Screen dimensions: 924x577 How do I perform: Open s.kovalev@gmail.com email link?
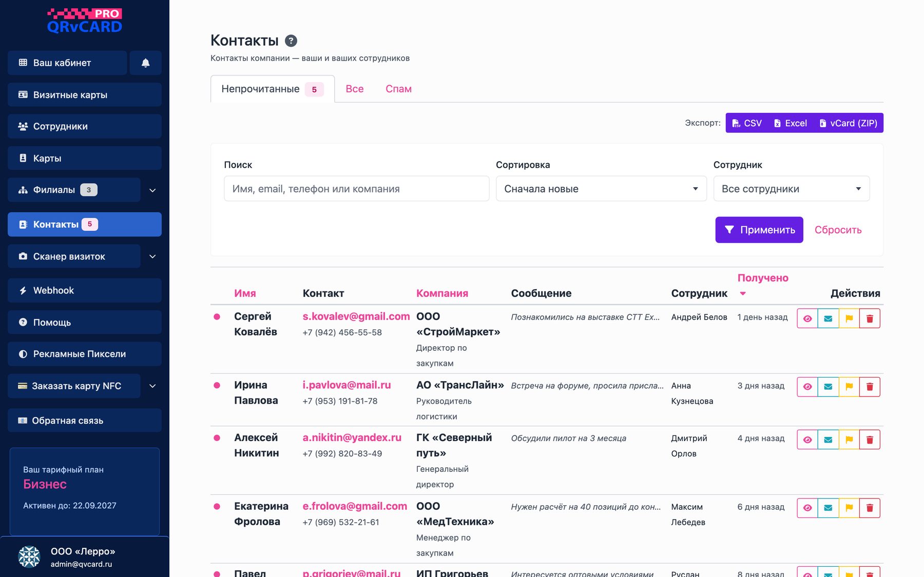(x=356, y=316)
